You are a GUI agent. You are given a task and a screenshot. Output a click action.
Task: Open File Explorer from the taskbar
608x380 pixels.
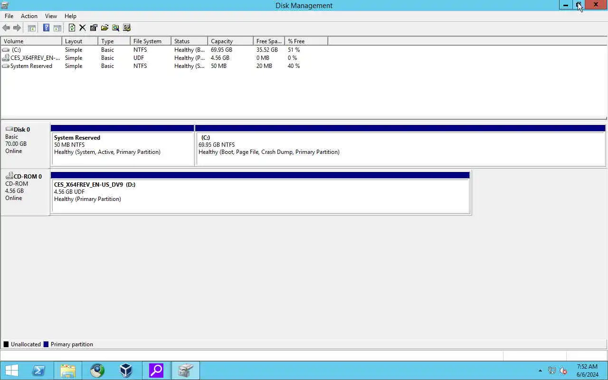click(68, 370)
